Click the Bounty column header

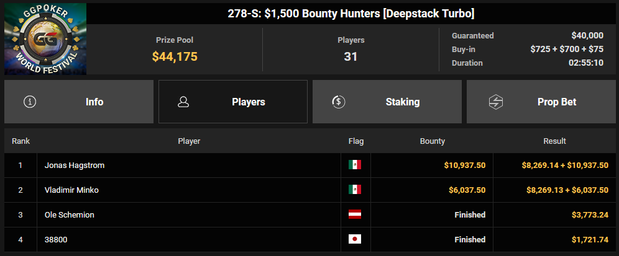click(433, 141)
